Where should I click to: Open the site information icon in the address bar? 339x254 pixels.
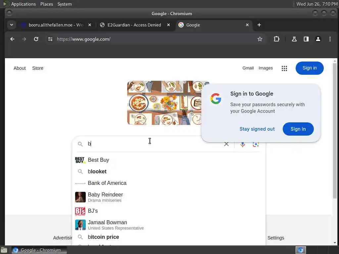point(50,39)
